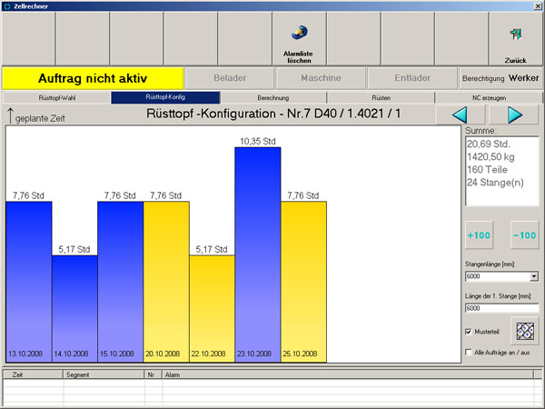Click the 20,69 Std. sum value
Screen dimensions: 545x409
pos(489,144)
